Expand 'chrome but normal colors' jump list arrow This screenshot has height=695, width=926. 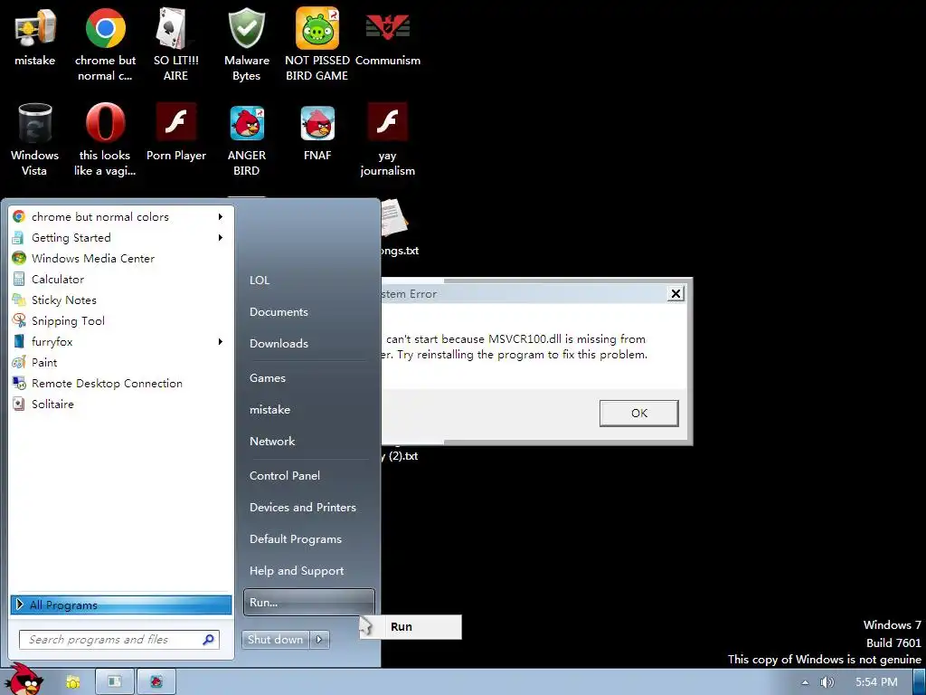[x=221, y=217]
